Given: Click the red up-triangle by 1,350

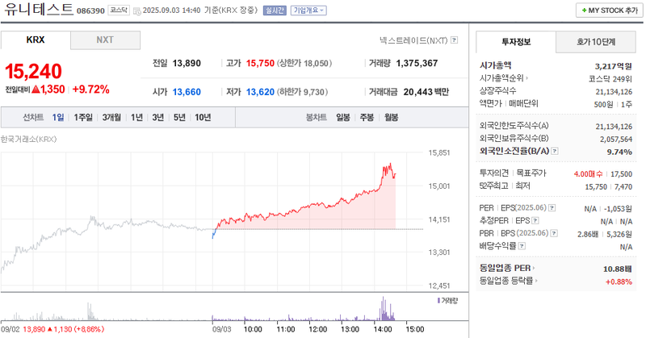Looking at the screenshot, I should click(x=36, y=90).
